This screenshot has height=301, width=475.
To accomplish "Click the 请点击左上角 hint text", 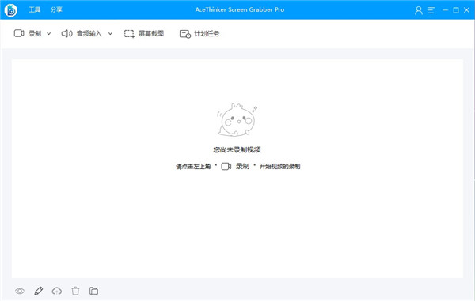I will click(193, 166).
